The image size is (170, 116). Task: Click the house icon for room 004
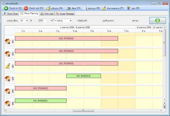[x=8, y=79]
